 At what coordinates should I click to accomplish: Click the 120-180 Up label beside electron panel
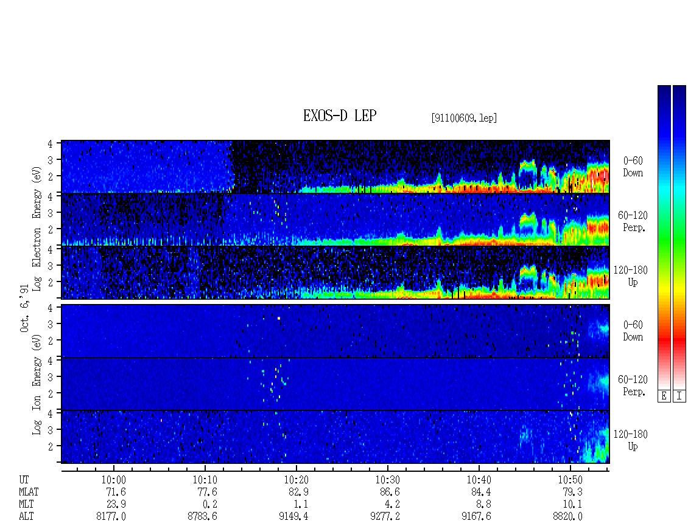pos(631,276)
